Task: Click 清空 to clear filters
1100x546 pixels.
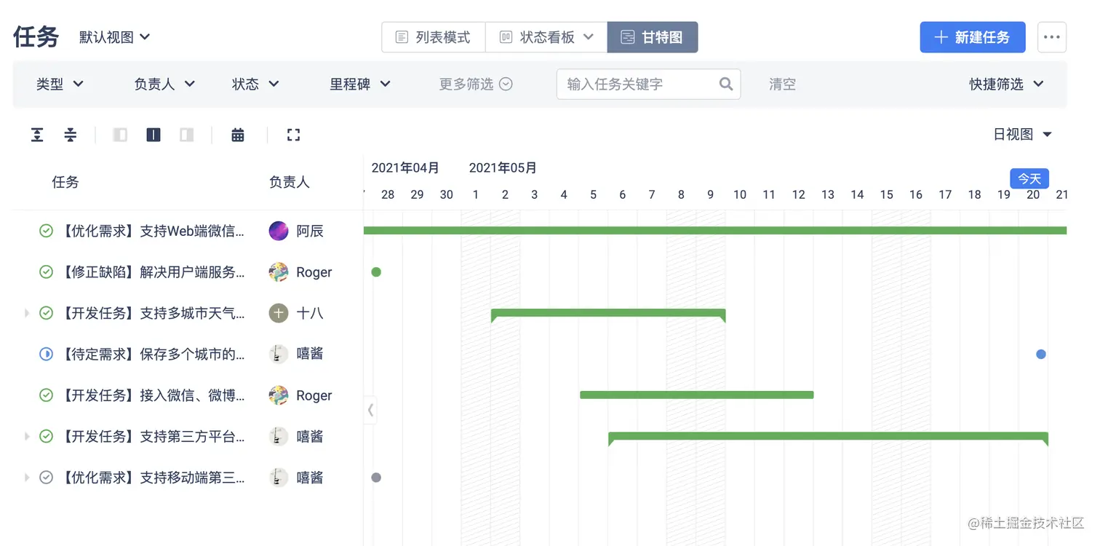Action: click(782, 84)
